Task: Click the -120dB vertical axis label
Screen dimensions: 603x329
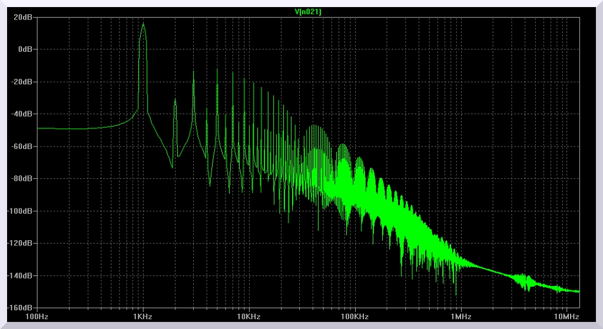Action: [x=21, y=243]
